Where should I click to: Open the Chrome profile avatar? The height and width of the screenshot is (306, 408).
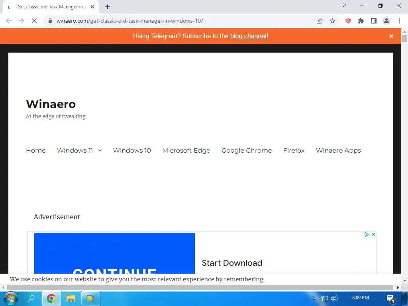coord(386,21)
